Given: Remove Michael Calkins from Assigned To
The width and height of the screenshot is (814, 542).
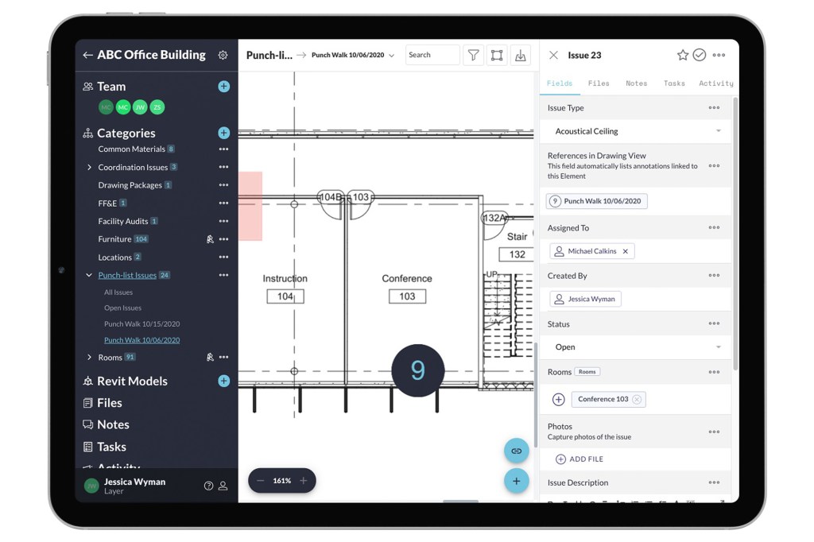Looking at the screenshot, I should pyautogui.click(x=626, y=251).
